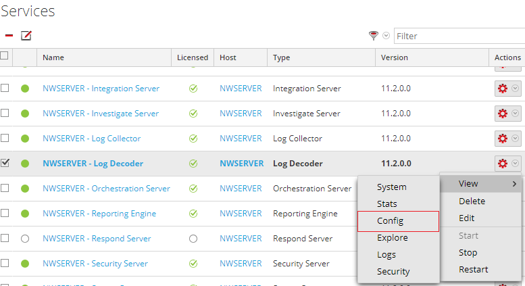
Task: Open the dropdown arrow next to filter funnel
Action: pyautogui.click(x=386, y=36)
